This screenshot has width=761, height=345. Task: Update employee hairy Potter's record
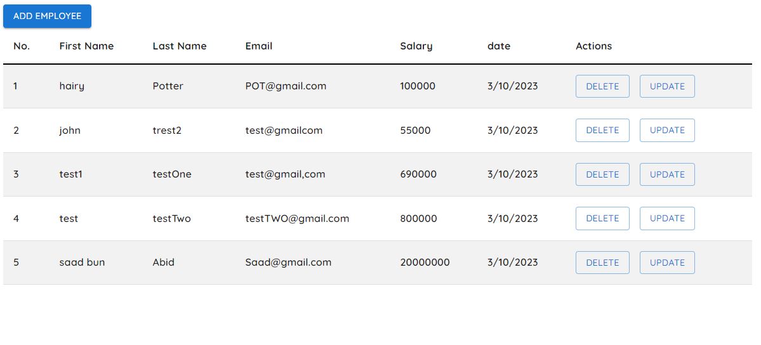tap(667, 86)
